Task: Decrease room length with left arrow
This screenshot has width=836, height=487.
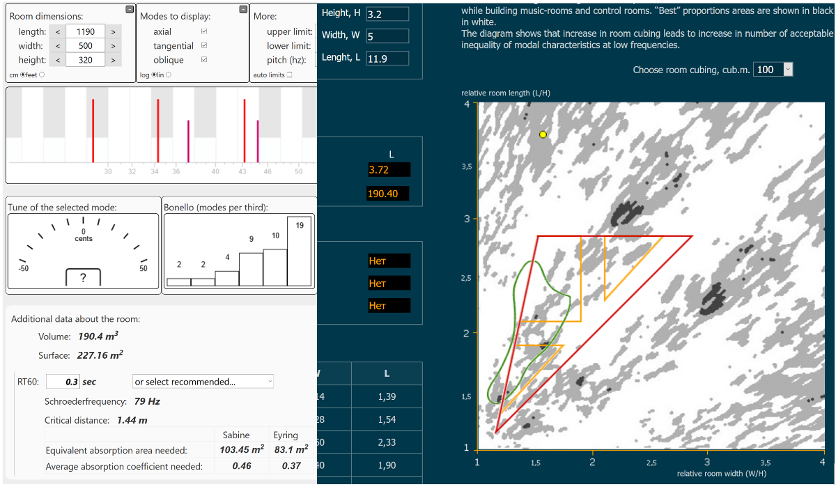Action: 57,31
